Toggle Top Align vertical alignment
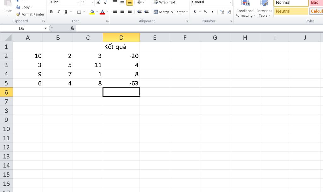The height and width of the screenshot is (192, 323). tap(115, 2)
